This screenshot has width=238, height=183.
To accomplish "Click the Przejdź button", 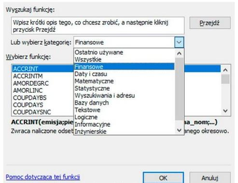I will [210, 23].
